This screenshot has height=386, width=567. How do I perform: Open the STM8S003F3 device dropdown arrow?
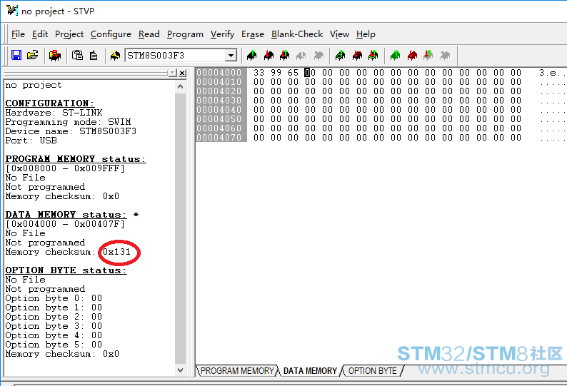click(x=231, y=56)
